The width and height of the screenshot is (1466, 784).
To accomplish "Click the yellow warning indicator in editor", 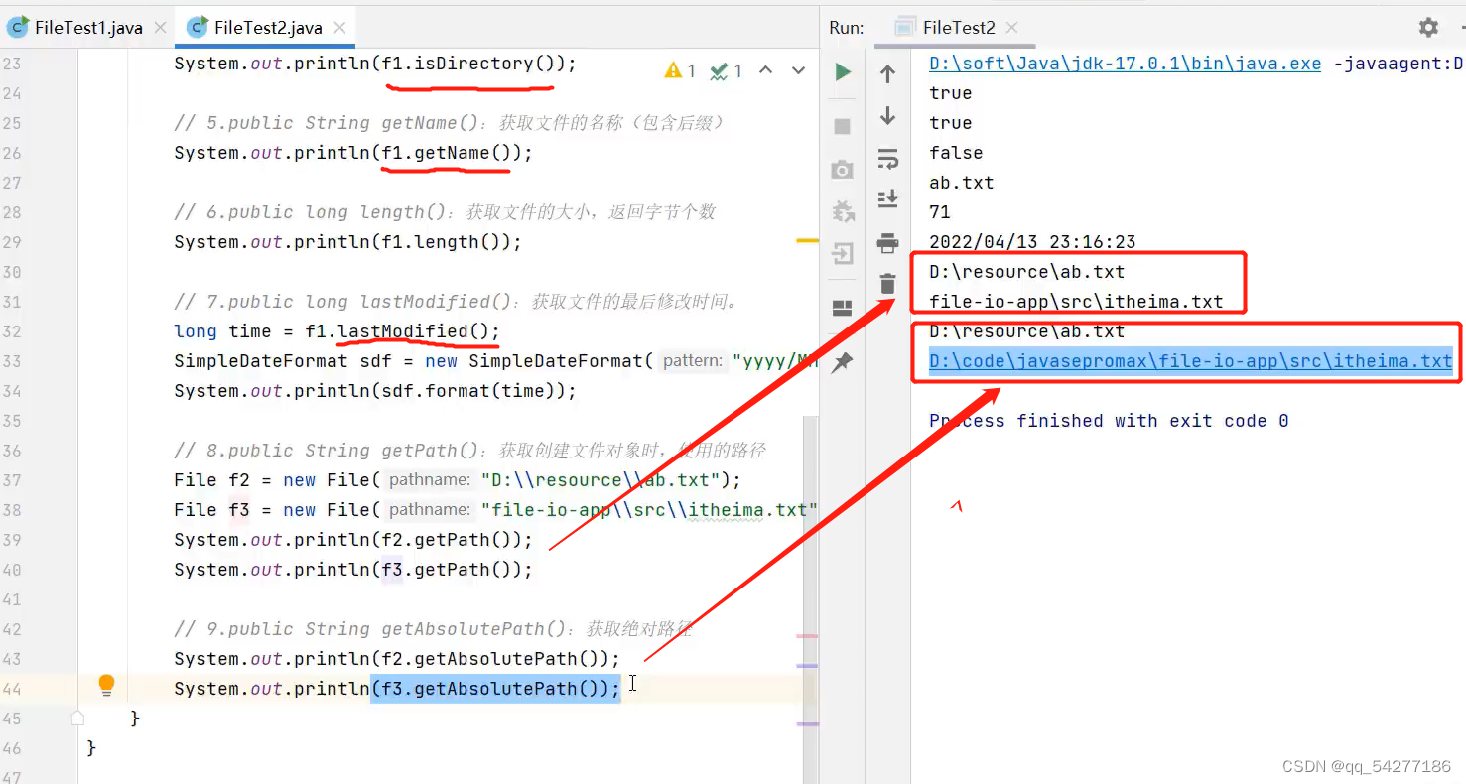I will [680, 70].
